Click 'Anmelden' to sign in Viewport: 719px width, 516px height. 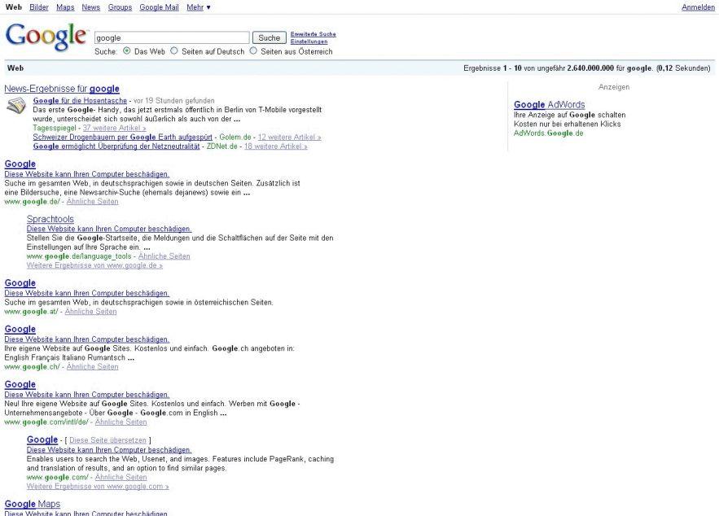pos(698,7)
